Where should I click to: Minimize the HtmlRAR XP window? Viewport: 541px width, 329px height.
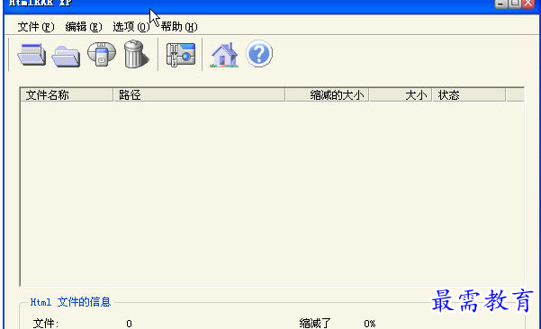[500, 4]
